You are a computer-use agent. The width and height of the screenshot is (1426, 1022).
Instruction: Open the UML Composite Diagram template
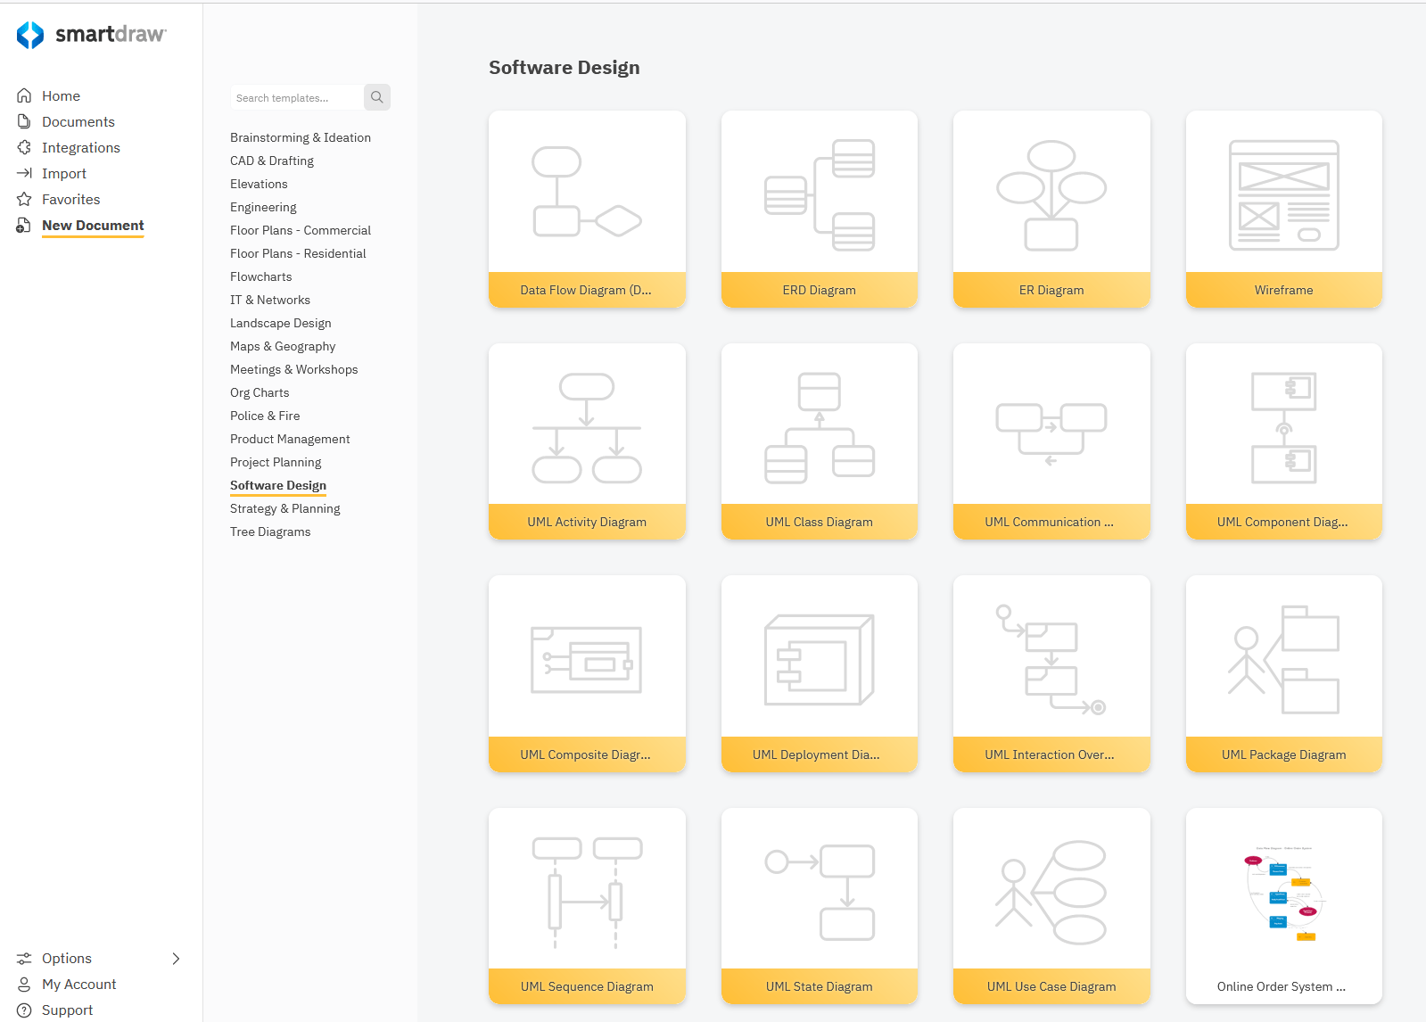tap(587, 674)
